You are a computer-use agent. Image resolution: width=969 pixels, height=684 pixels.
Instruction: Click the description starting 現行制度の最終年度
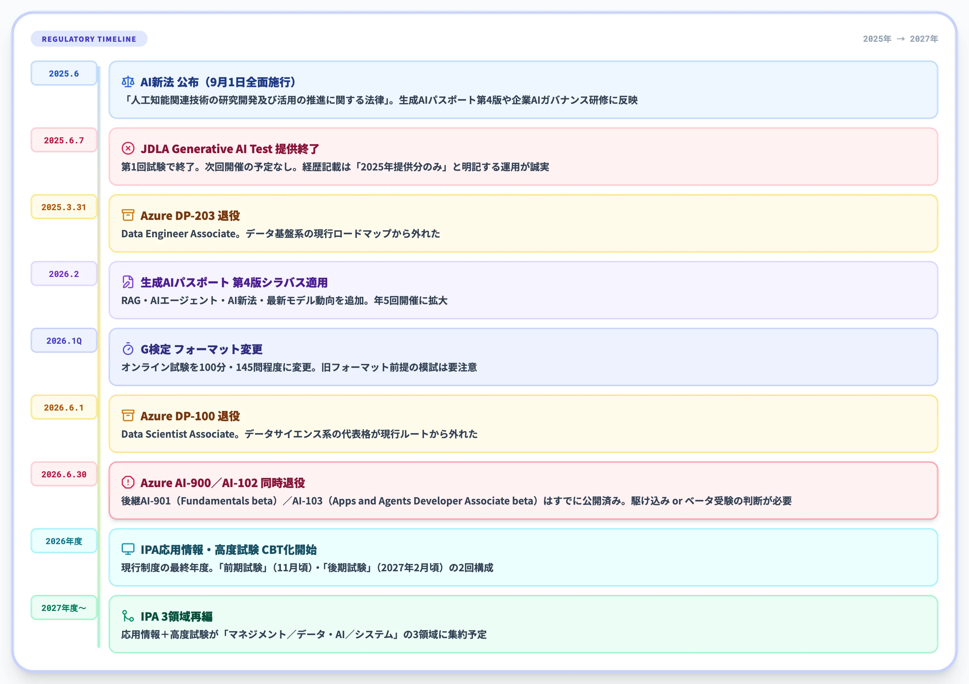click(307, 567)
